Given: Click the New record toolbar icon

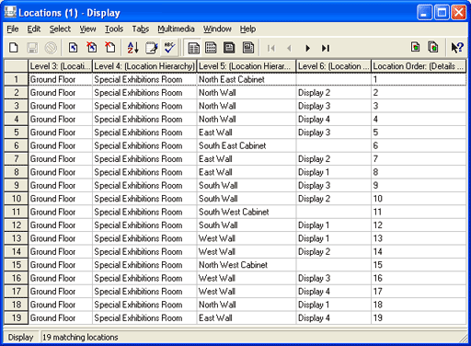Looking at the screenshot, I should click(14, 48).
